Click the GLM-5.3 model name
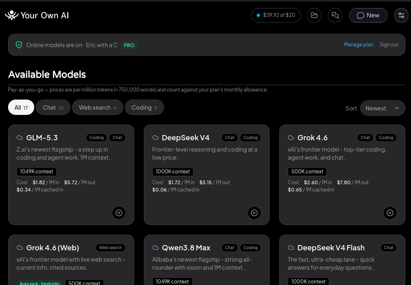The image size is (411, 285). [x=42, y=137]
